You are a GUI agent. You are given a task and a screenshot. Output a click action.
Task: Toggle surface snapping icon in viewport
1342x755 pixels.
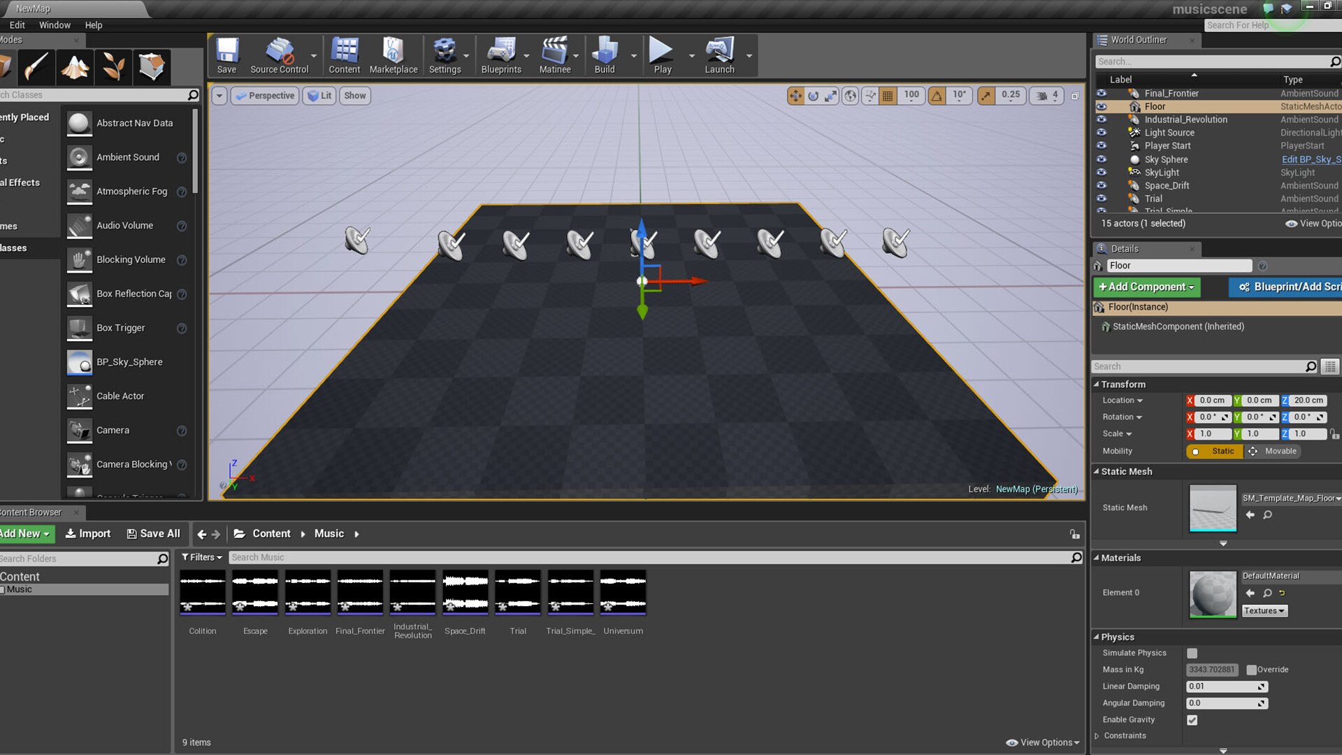click(x=870, y=96)
